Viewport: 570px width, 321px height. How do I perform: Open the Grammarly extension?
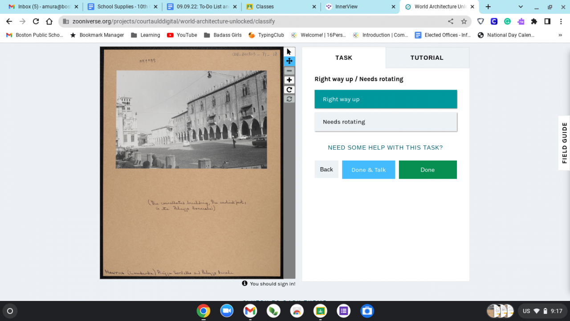(x=507, y=21)
